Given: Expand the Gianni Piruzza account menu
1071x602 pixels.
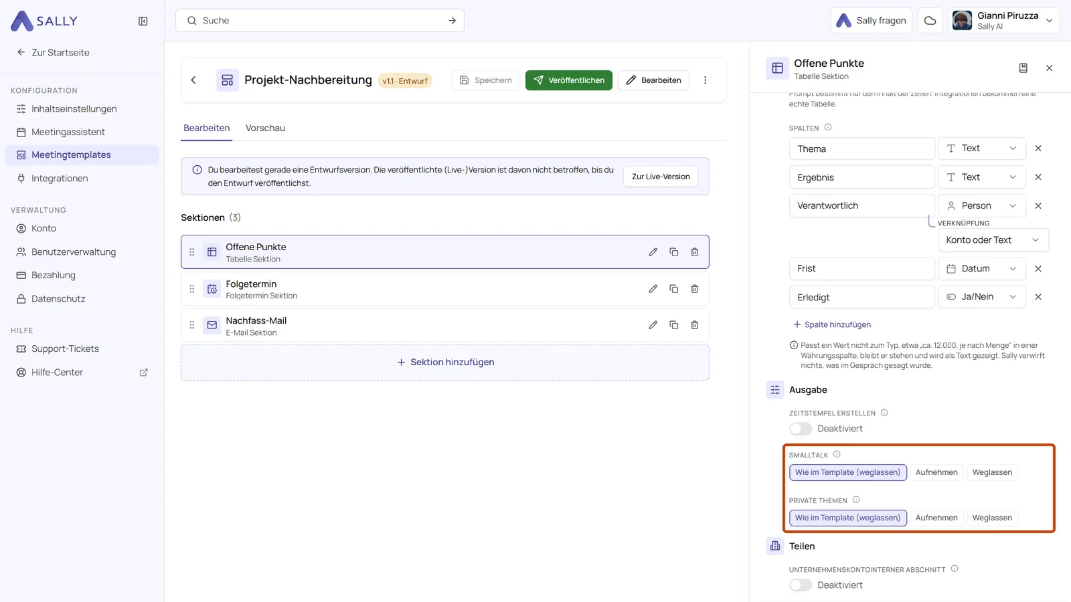Looking at the screenshot, I should [x=1003, y=21].
